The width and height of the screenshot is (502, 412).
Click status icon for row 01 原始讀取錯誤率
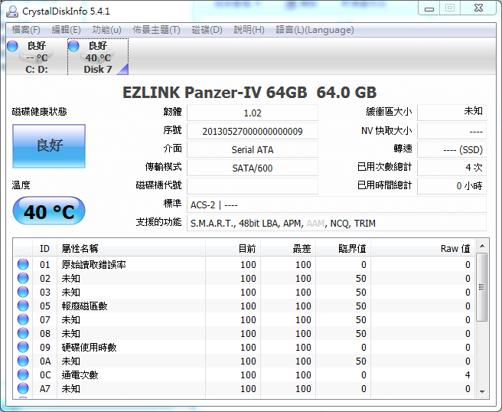pos(23,264)
